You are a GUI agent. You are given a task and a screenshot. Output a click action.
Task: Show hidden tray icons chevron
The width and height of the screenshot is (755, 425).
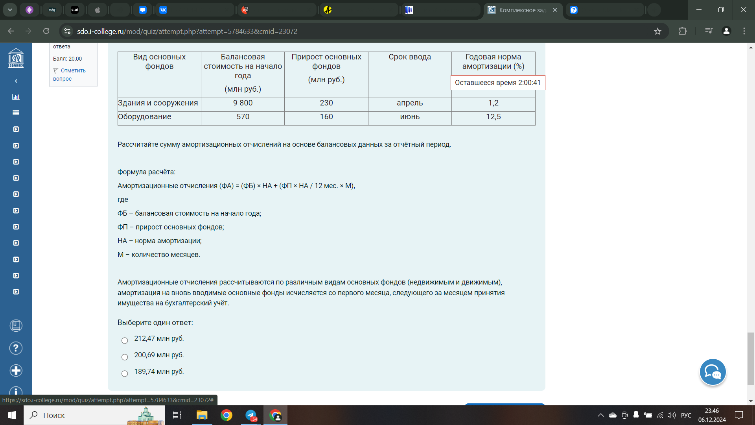coord(600,415)
